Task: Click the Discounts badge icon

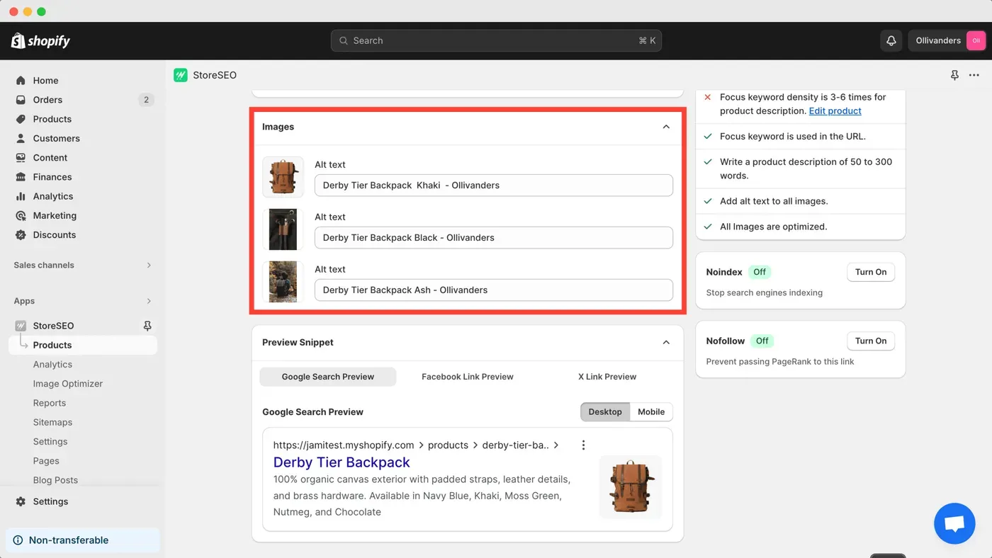Action: (x=21, y=234)
